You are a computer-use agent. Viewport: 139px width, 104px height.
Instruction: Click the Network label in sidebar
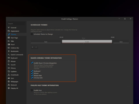click(x=14, y=85)
